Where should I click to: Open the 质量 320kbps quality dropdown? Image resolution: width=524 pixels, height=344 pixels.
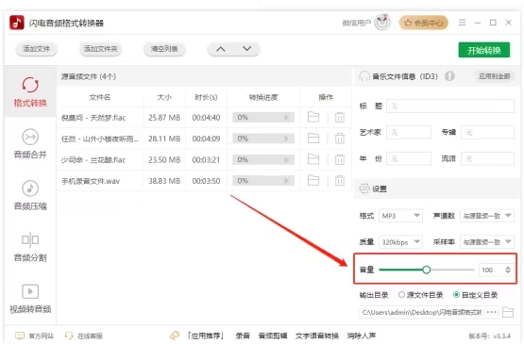coord(400,242)
